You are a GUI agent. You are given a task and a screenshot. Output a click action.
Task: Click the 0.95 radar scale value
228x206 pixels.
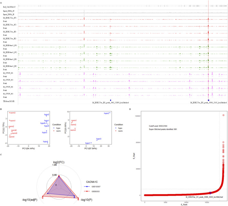[x=54, y=175]
